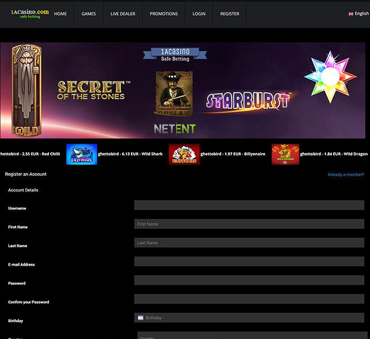Focus the Username input field
This screenshot has width=370, height=339.
(x=249, y=205)
